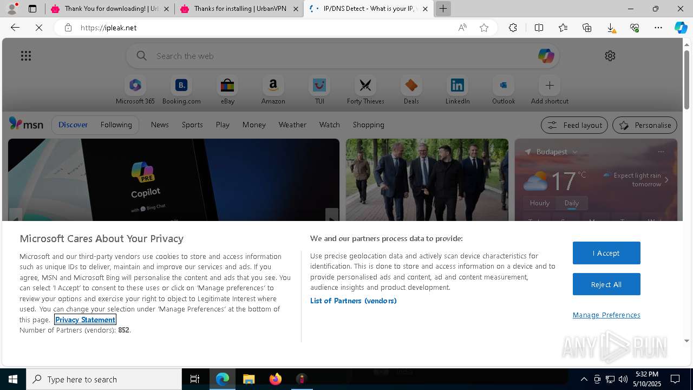Open a new browser tab
The image size is (693, 390).
(443, 9)
